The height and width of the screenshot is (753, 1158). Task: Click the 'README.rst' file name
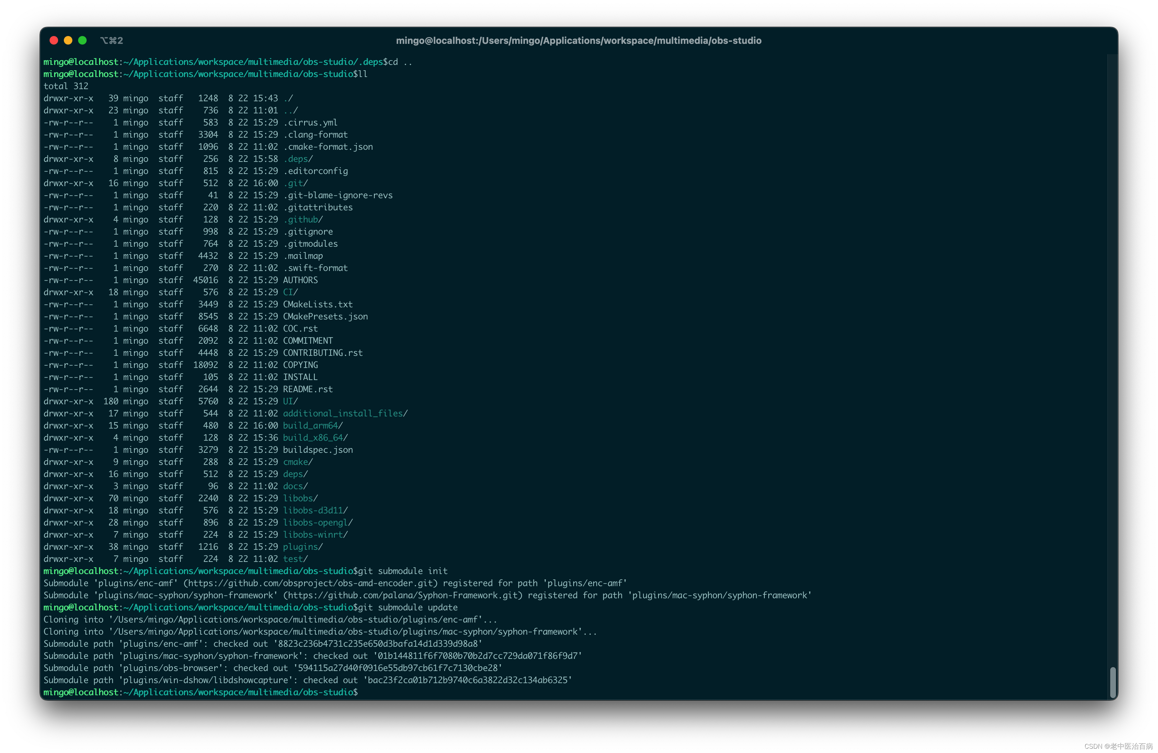click(x=308, y=389)
